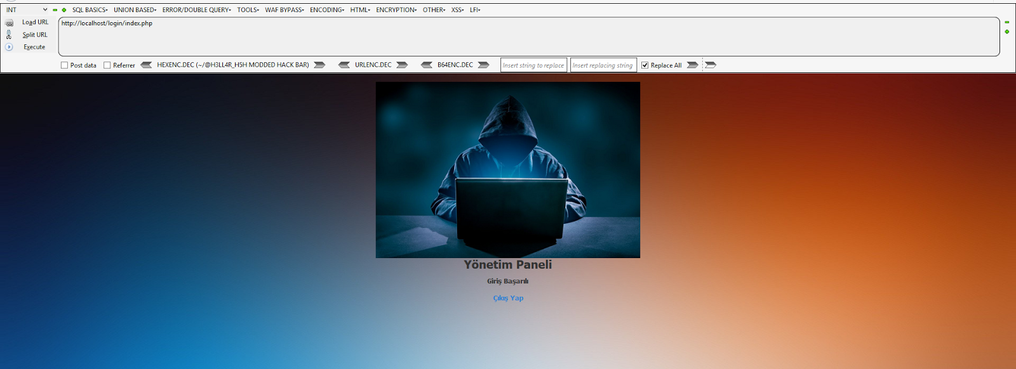The width and height of the screenshot is (1016, 369).
Task: Open the ENCODING menu
Action: pos(326,10)
